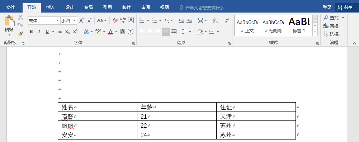Expand the font color arrow
The width and height of the screenshot is (359, 142).
tap(116, 32)
